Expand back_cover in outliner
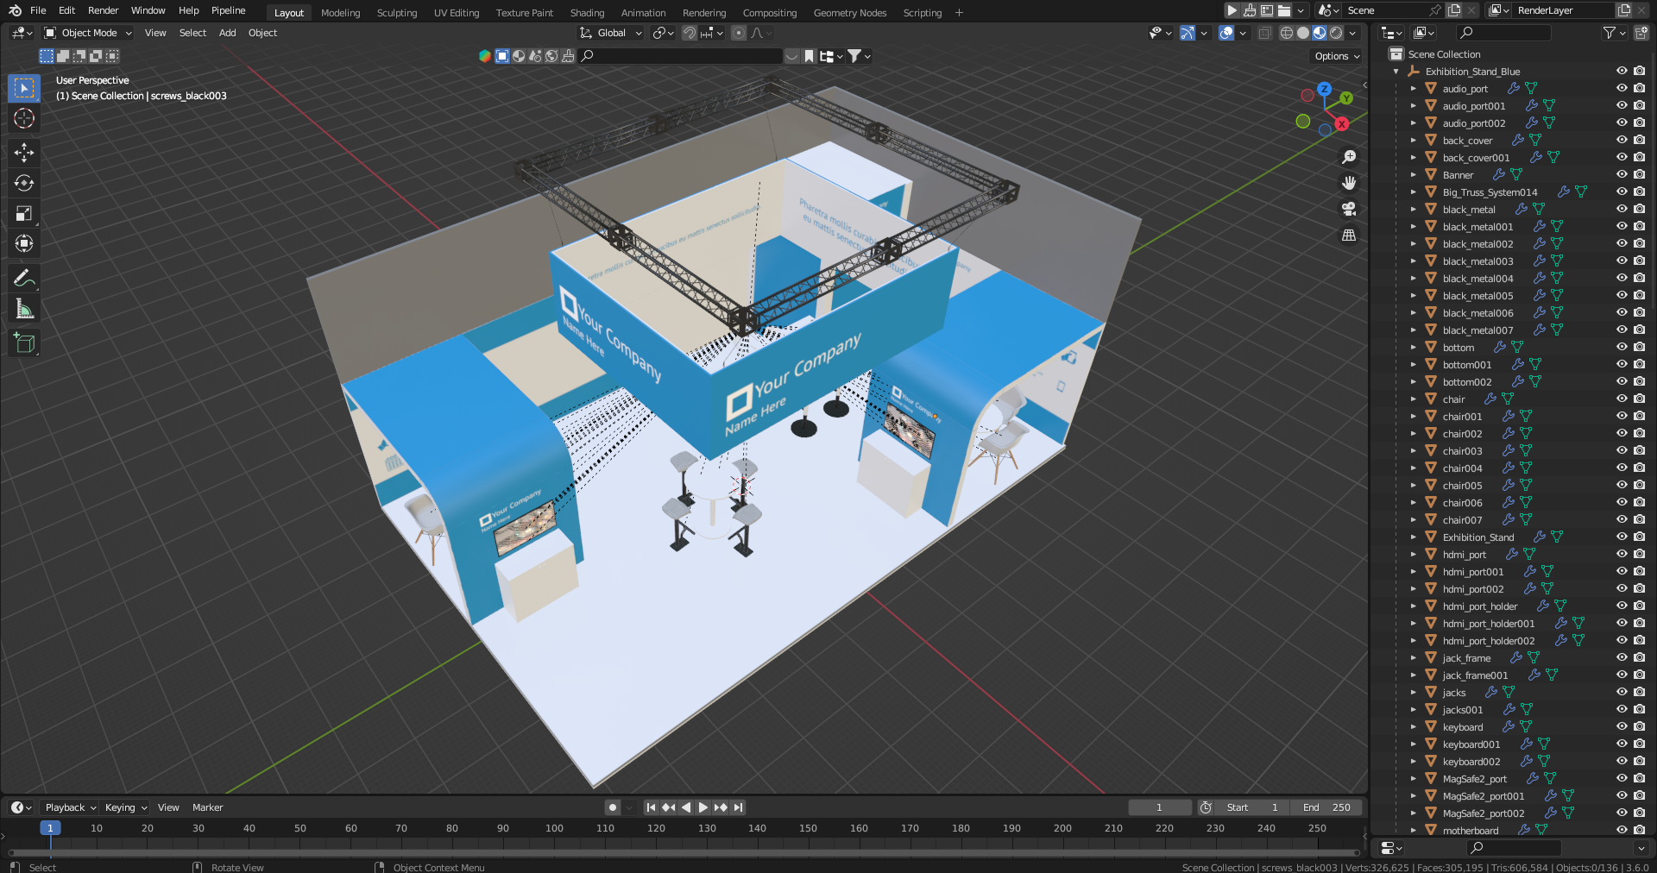The image size is (1657, 873). pos(1413,141)
